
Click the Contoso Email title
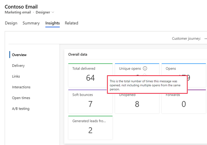coord(21,7)
